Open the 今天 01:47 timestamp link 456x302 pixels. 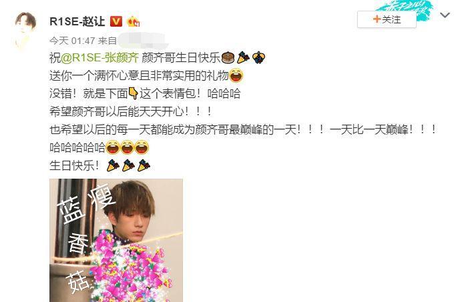click(x=72, y=41)
